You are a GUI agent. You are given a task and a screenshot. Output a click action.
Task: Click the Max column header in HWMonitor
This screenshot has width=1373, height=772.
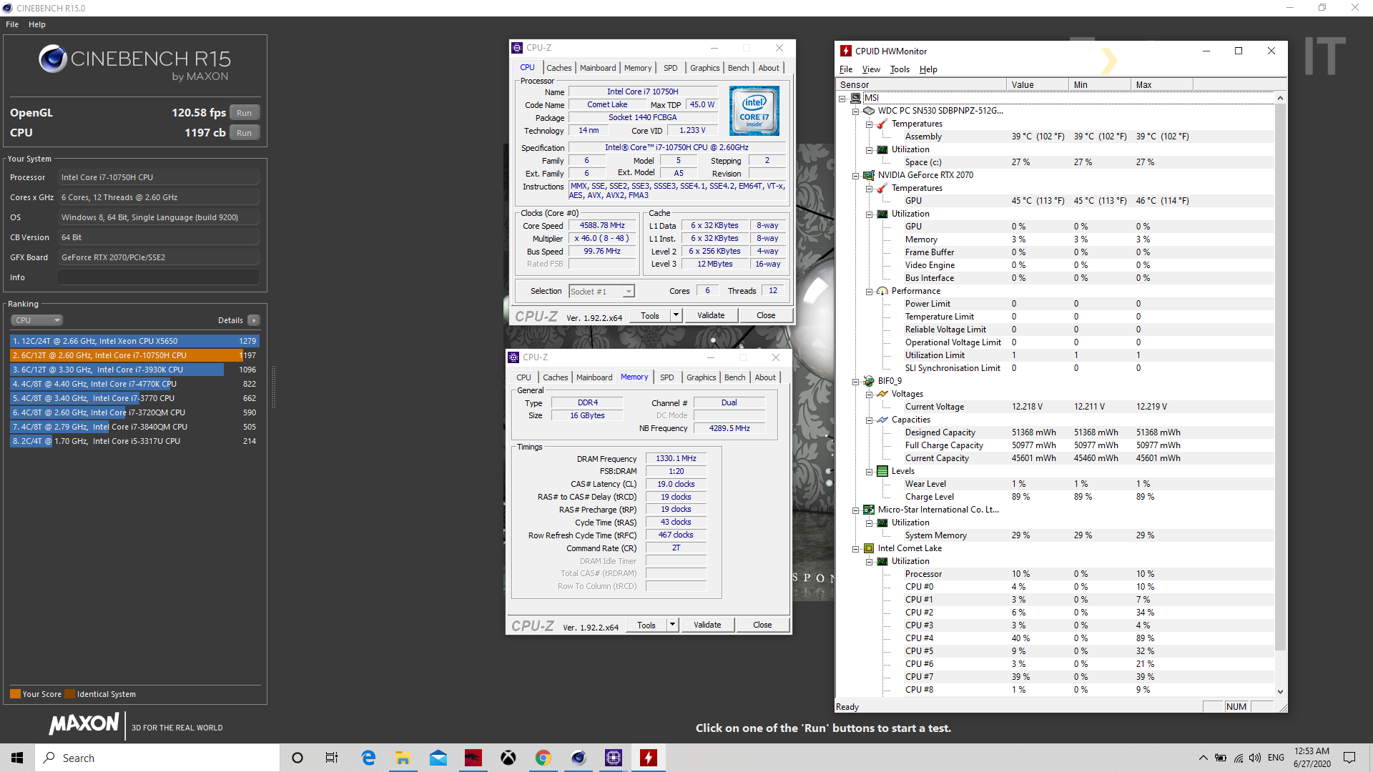(x=1162, y=84)
